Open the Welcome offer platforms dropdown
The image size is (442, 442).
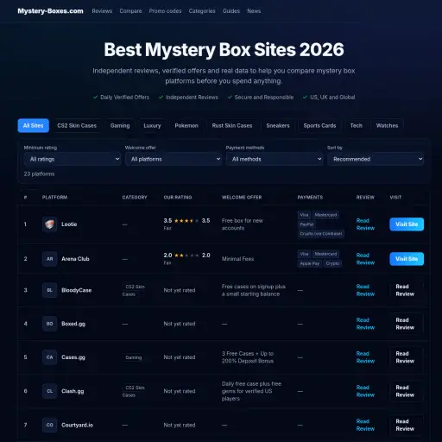coord(174,159)
